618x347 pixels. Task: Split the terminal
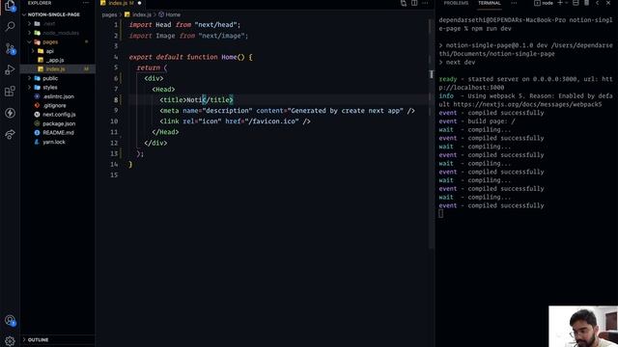tap(576, 3)
